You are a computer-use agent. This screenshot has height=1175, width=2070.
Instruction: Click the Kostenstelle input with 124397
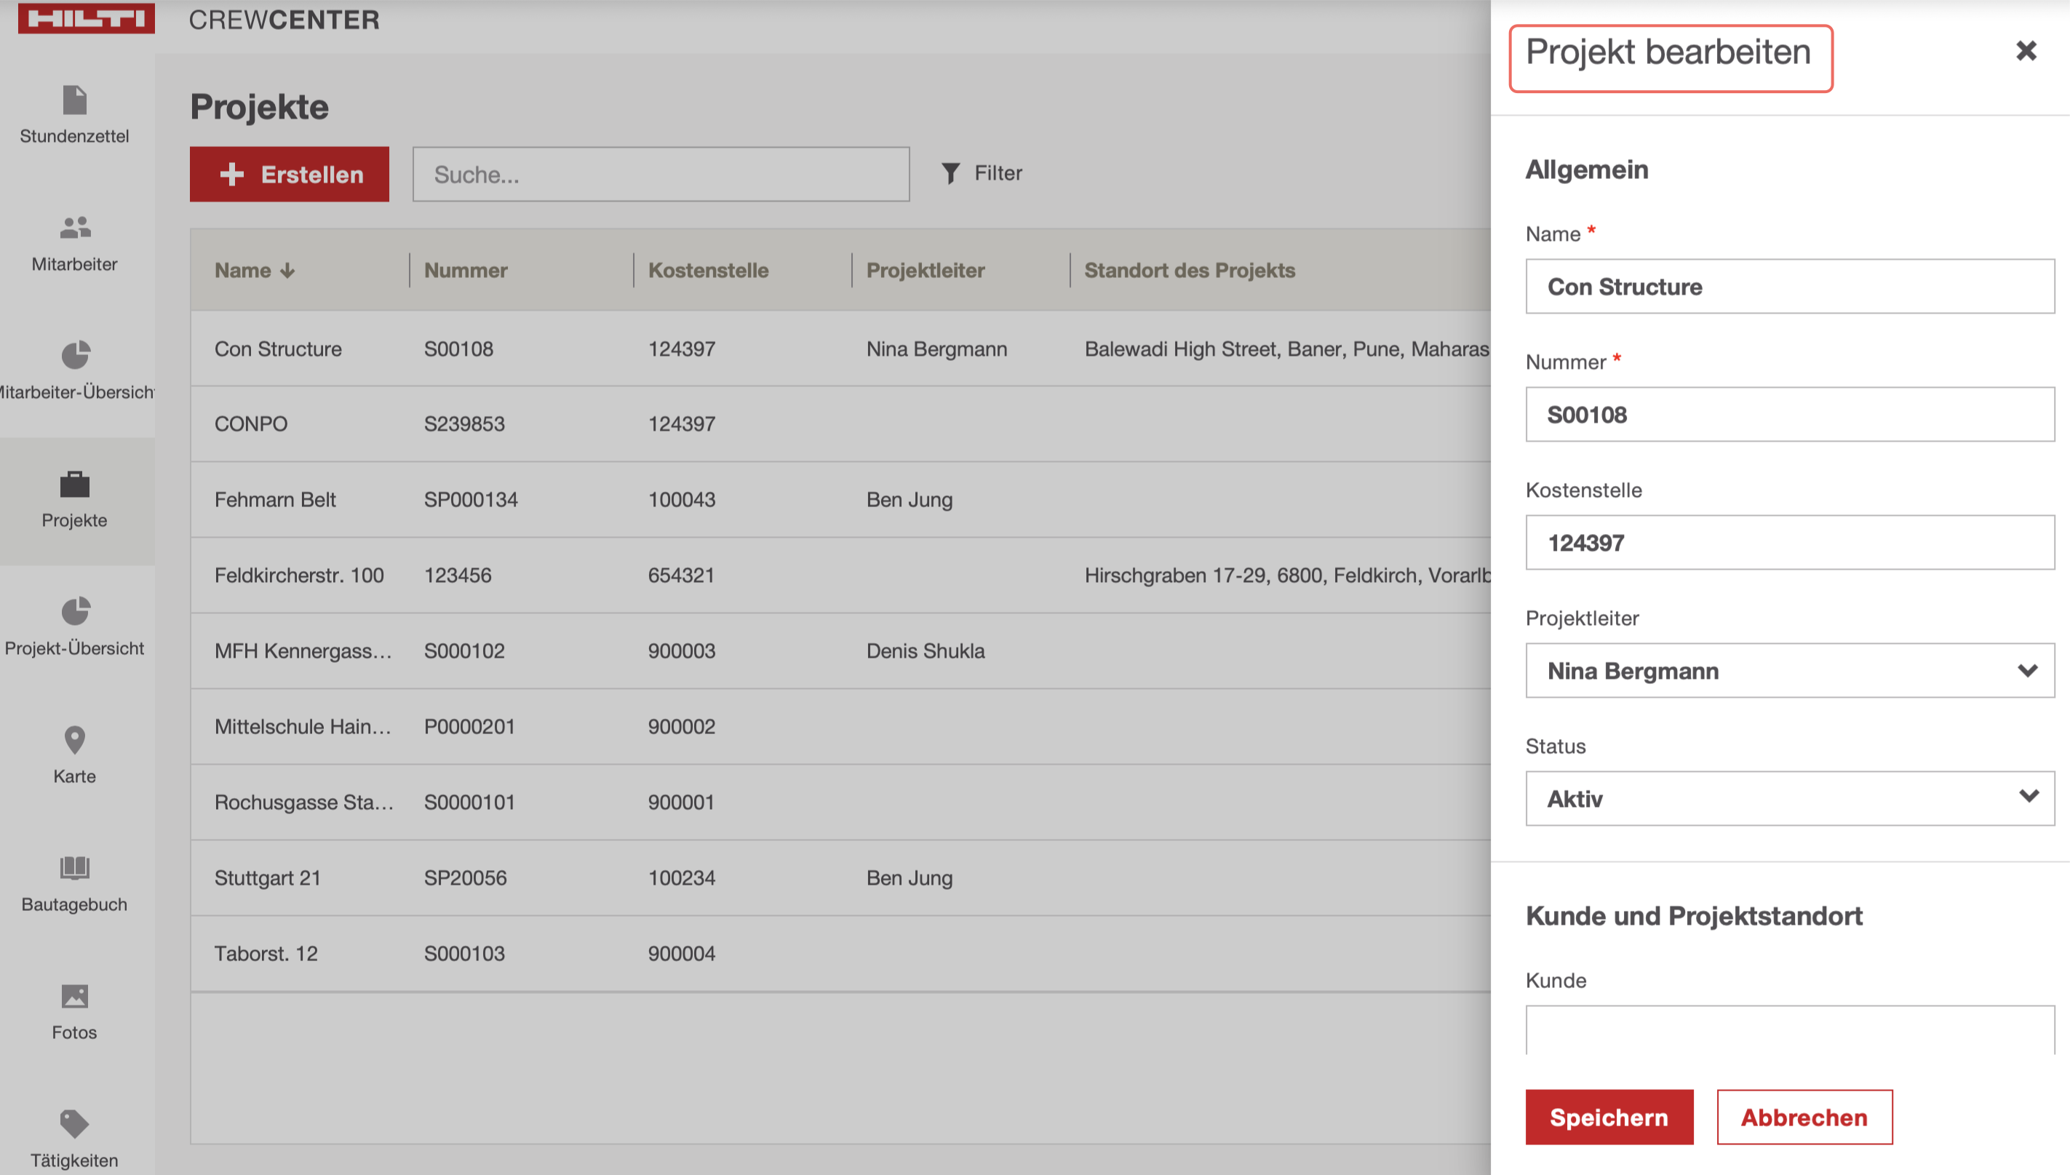1788,542
